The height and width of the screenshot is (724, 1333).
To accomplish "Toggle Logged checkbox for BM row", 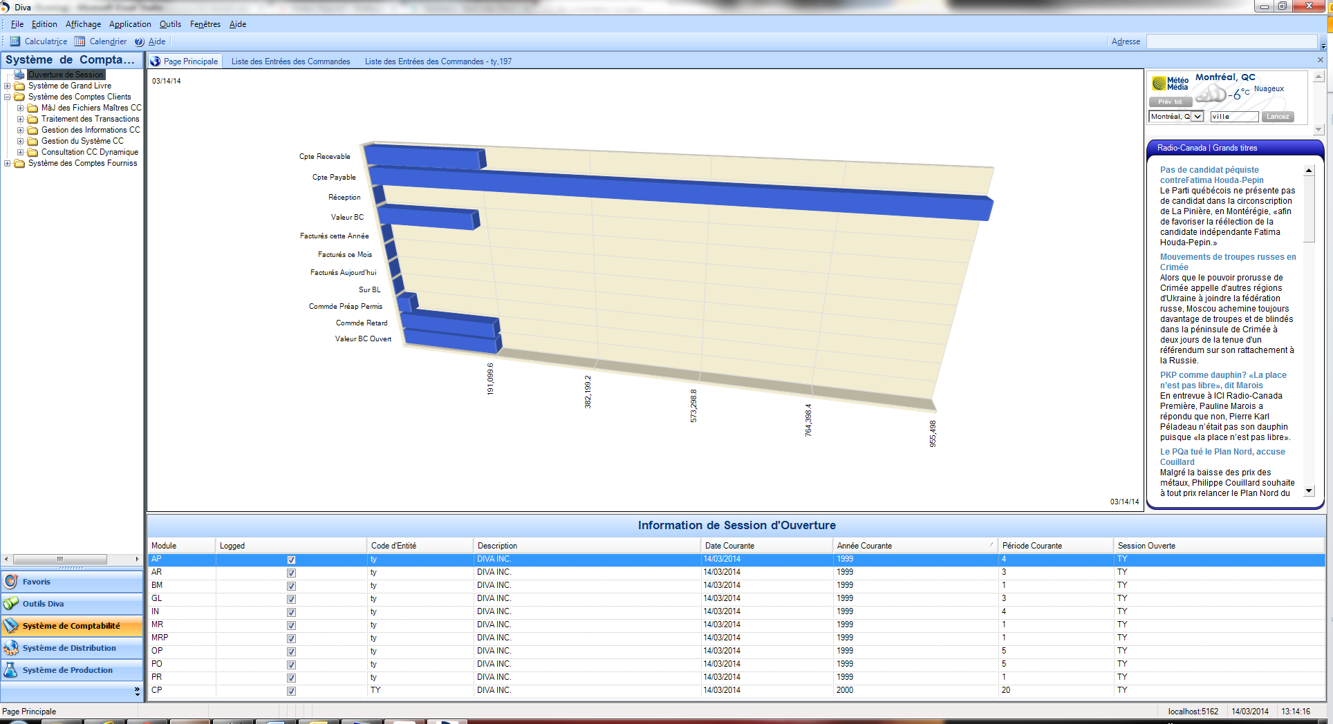I will [291, 586].
